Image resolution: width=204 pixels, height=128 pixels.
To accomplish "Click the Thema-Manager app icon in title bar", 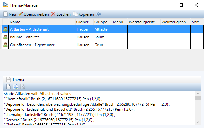I will coord(6,5).
